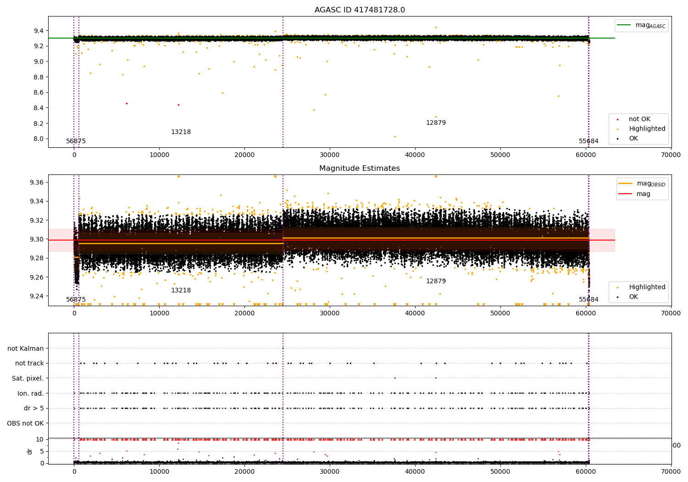Viewport: 688px width, 482px height.
Task: Click the "13218" label in the top plot
Action: [181, 132]
